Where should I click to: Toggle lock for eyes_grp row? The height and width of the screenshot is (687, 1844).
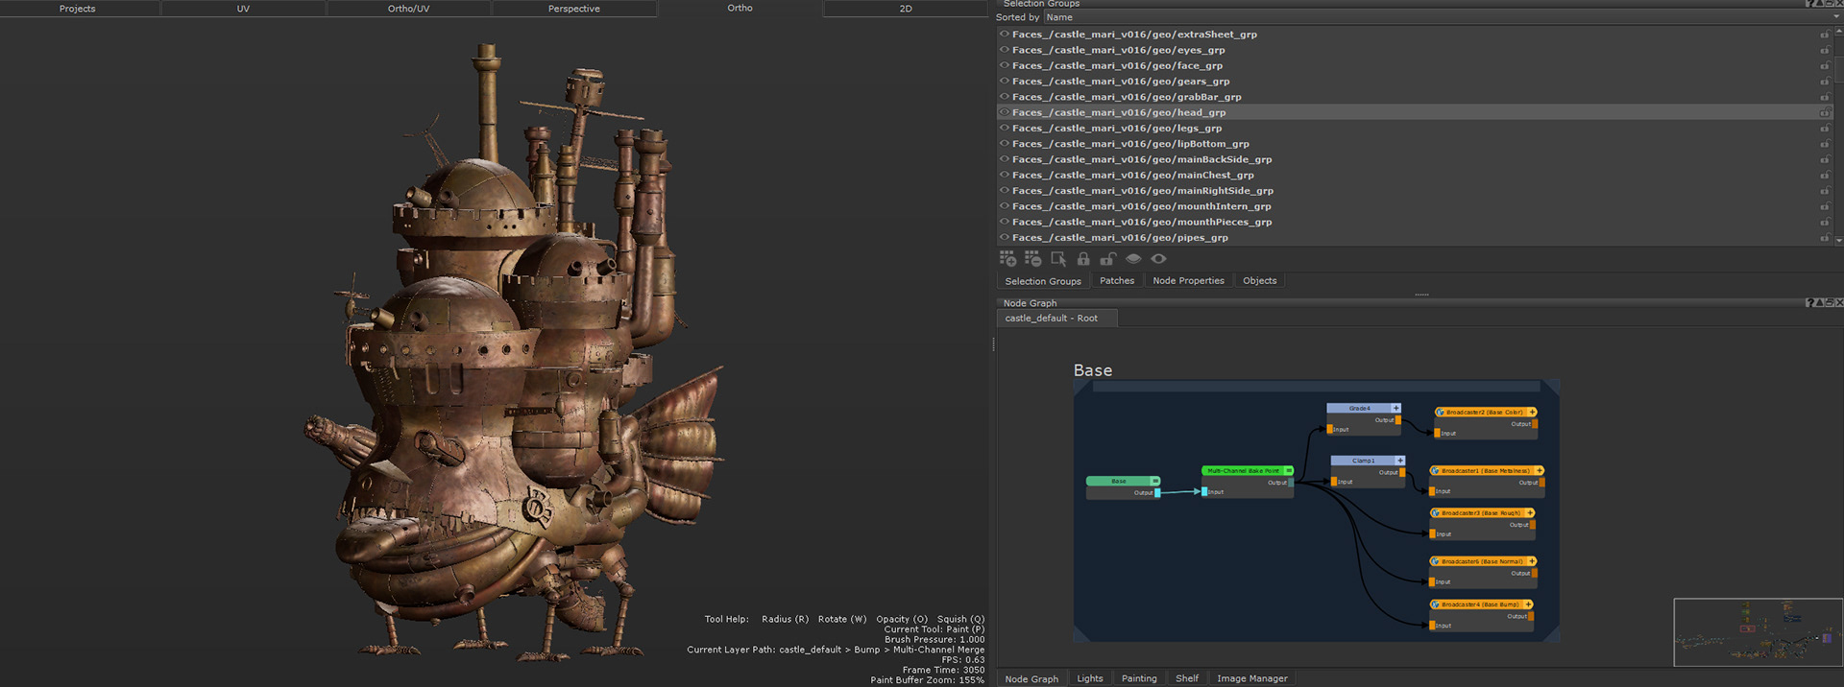point(1824,50)
